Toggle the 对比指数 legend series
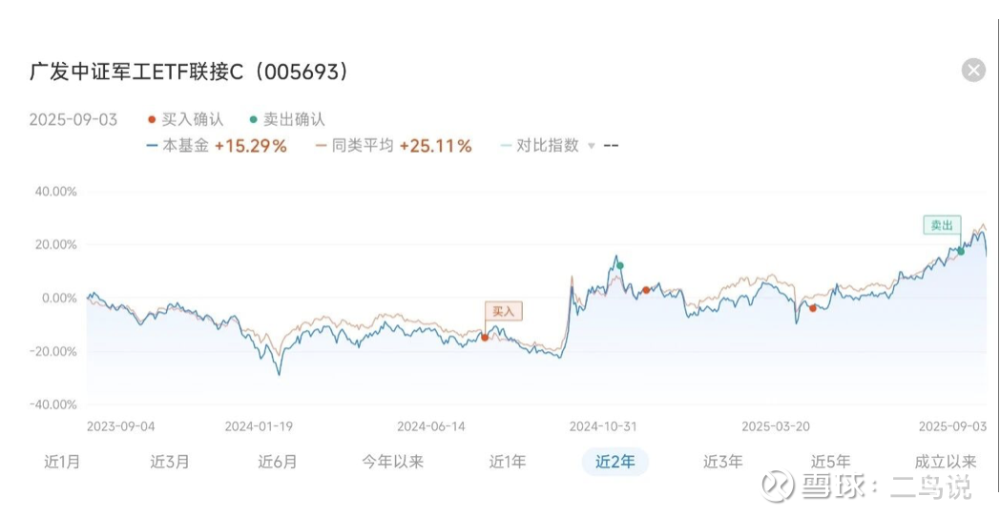The width and height of the screenshot is (1000, 517). [x=539, y=146]
